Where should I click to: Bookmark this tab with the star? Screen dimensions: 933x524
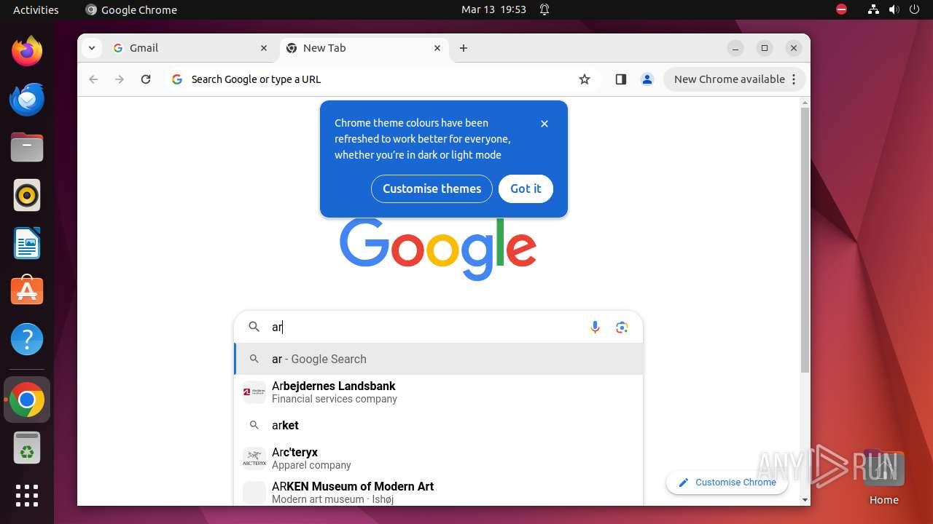pos(585,79)
